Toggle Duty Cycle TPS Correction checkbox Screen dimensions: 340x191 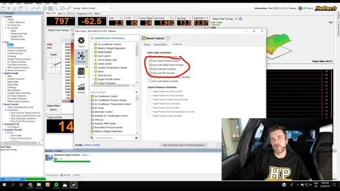[150, 73]
